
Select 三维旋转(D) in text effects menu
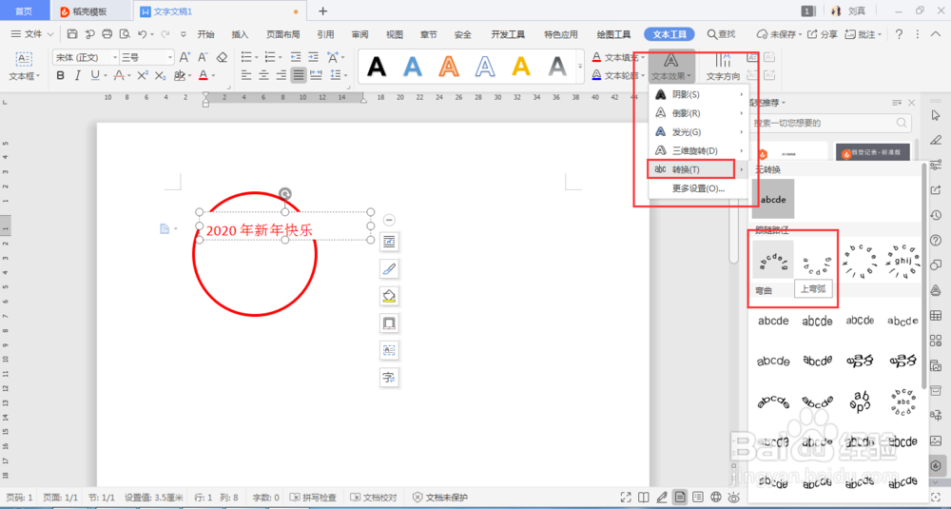pyautogui.click(x=699, y=150)
